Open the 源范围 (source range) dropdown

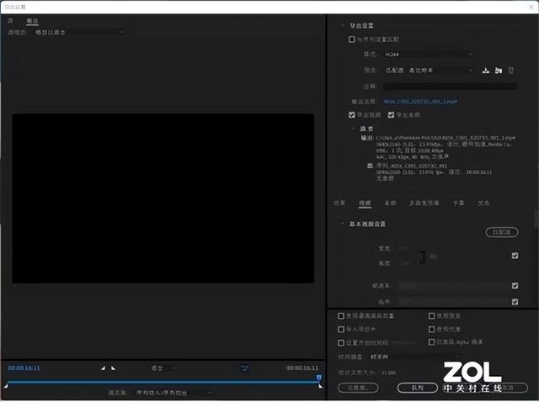coord(173,393)
